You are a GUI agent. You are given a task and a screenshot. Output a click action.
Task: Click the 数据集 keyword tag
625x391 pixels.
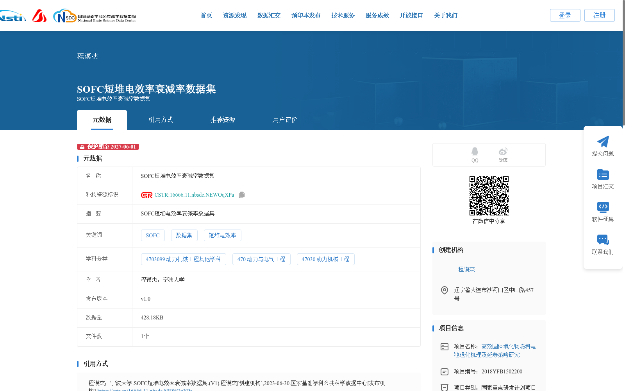tap(184, 235)
